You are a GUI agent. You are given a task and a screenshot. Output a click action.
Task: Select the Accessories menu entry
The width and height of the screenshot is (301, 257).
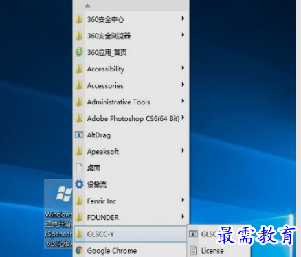(x=131, y=85)
